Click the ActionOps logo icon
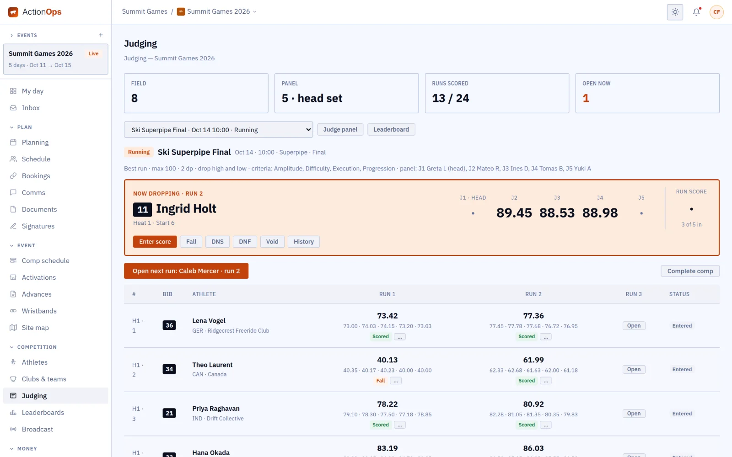This screenshot has width=732, height=457. pyautogui.click(x=13, y=12)
